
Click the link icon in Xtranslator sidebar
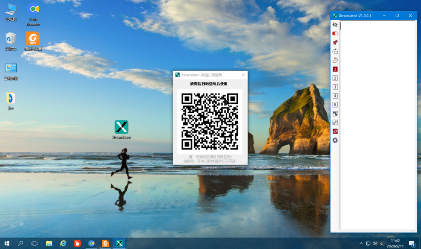click(x=335, y=123)
